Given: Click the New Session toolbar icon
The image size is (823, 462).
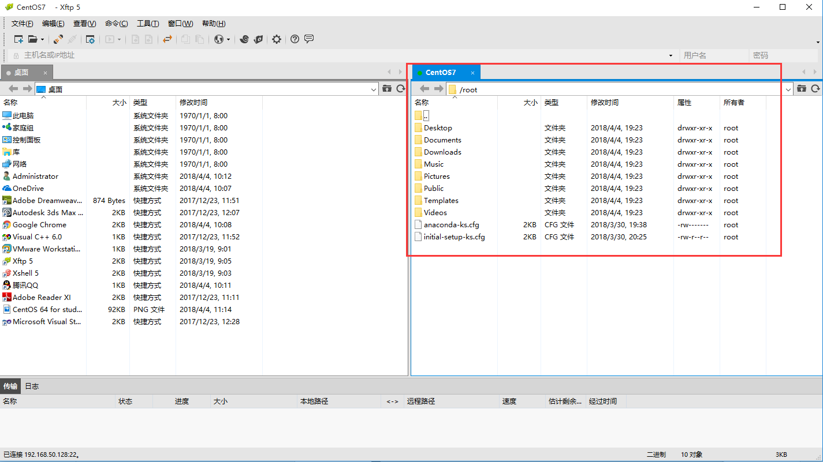Looking at the screenshot, I should tap(18, 39).
